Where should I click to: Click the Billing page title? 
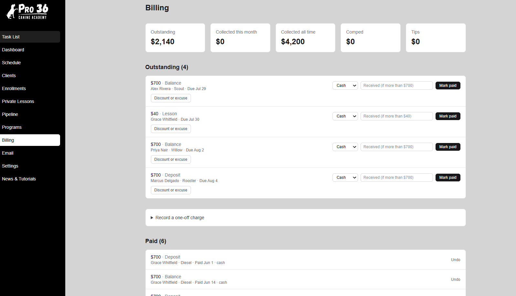point(157,8)
